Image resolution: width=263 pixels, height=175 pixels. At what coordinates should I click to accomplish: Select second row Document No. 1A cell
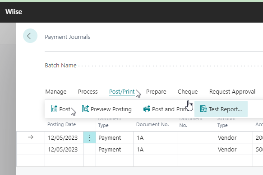tap(155, 149)
